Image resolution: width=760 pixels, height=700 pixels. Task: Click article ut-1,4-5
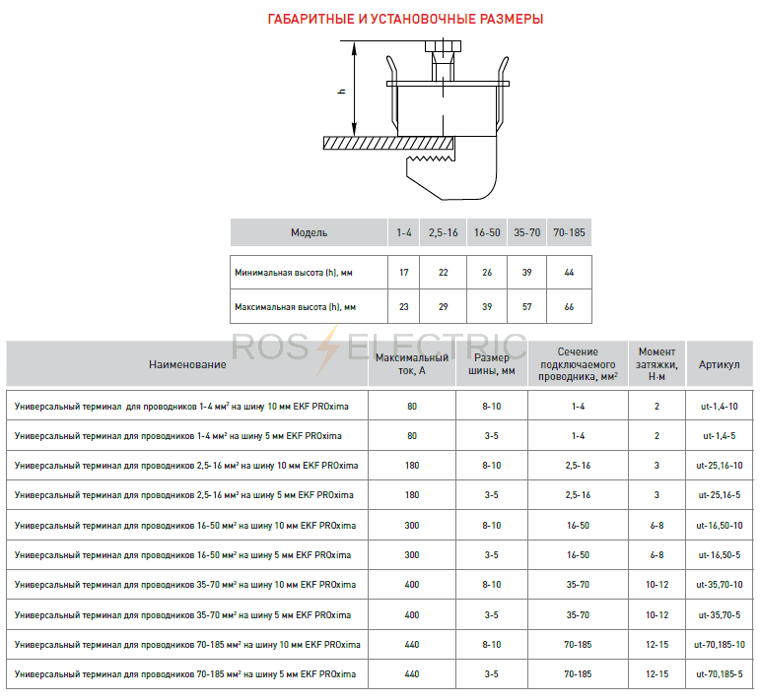[720, 436]
